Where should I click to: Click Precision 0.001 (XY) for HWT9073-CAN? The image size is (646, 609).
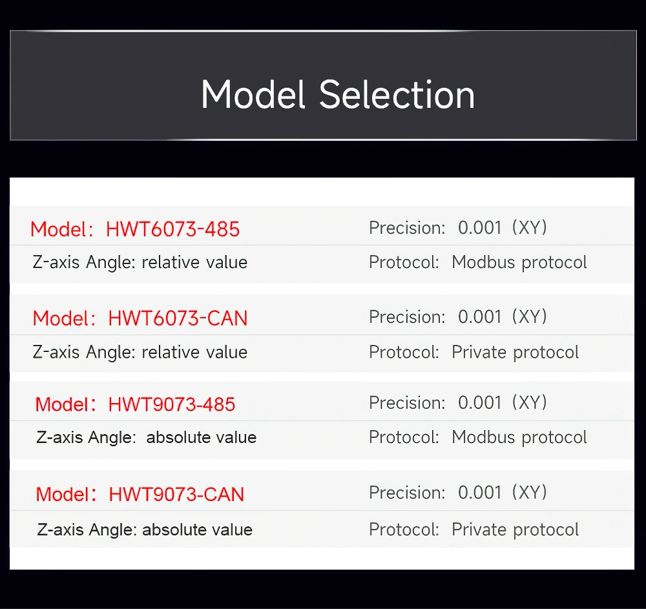tap(458, 493)
